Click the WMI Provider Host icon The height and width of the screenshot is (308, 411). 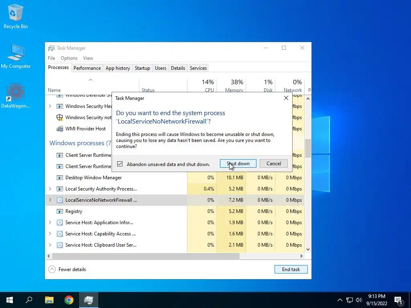(x=60, y=129)
